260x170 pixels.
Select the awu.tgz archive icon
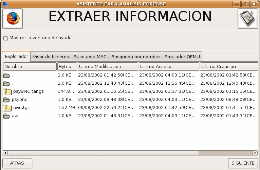[x=7, y=108]
